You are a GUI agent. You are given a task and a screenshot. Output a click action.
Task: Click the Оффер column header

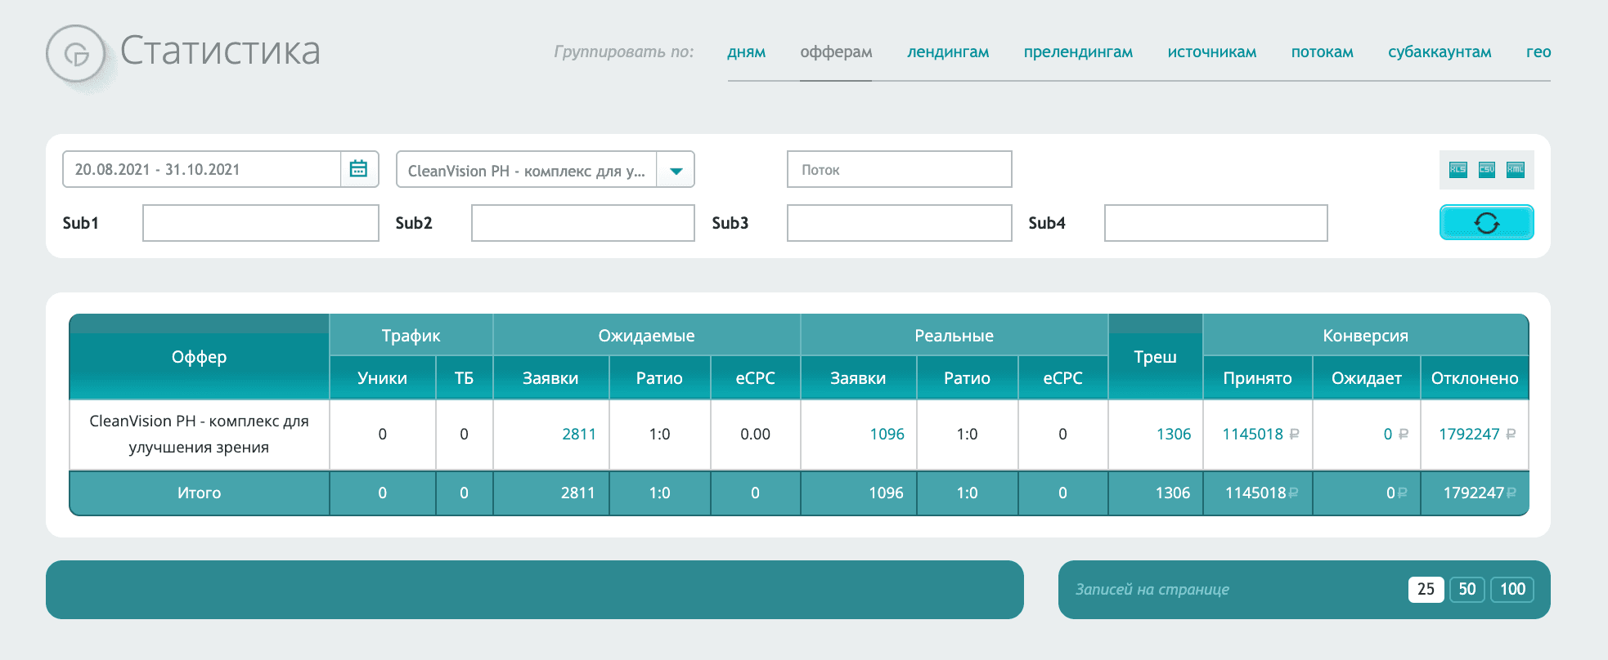point(199,357)
